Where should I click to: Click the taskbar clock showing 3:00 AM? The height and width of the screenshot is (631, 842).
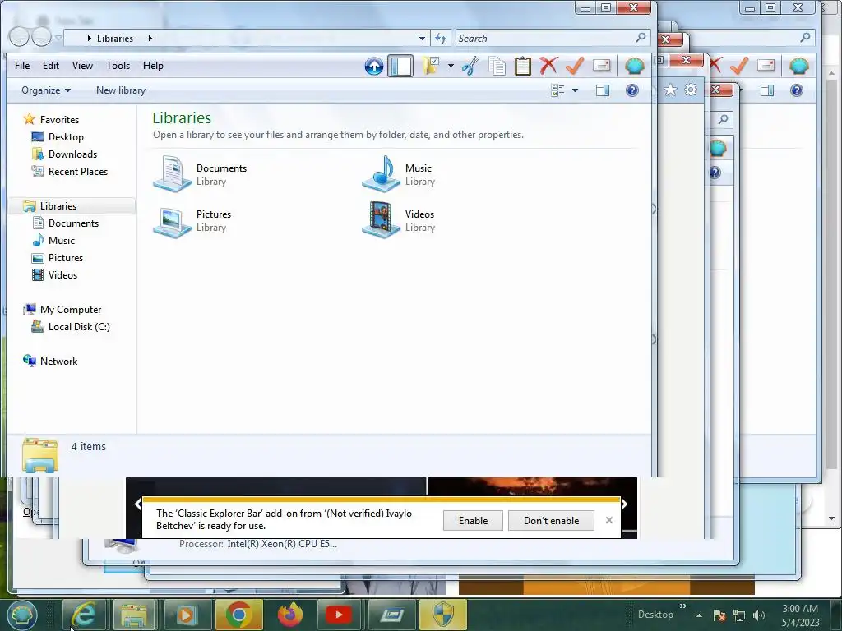[800, 615]
